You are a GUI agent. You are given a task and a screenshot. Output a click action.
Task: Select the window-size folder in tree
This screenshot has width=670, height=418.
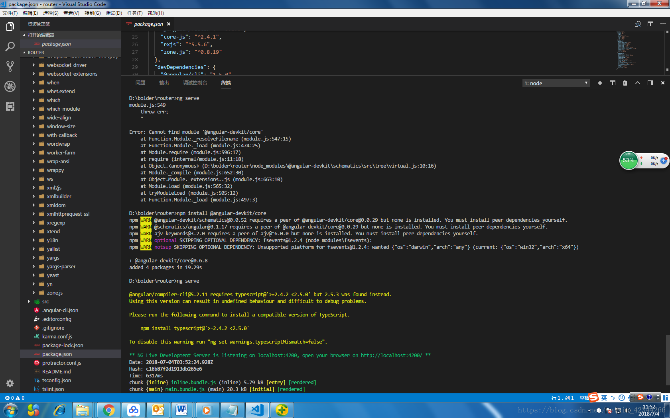coord(71,126)
